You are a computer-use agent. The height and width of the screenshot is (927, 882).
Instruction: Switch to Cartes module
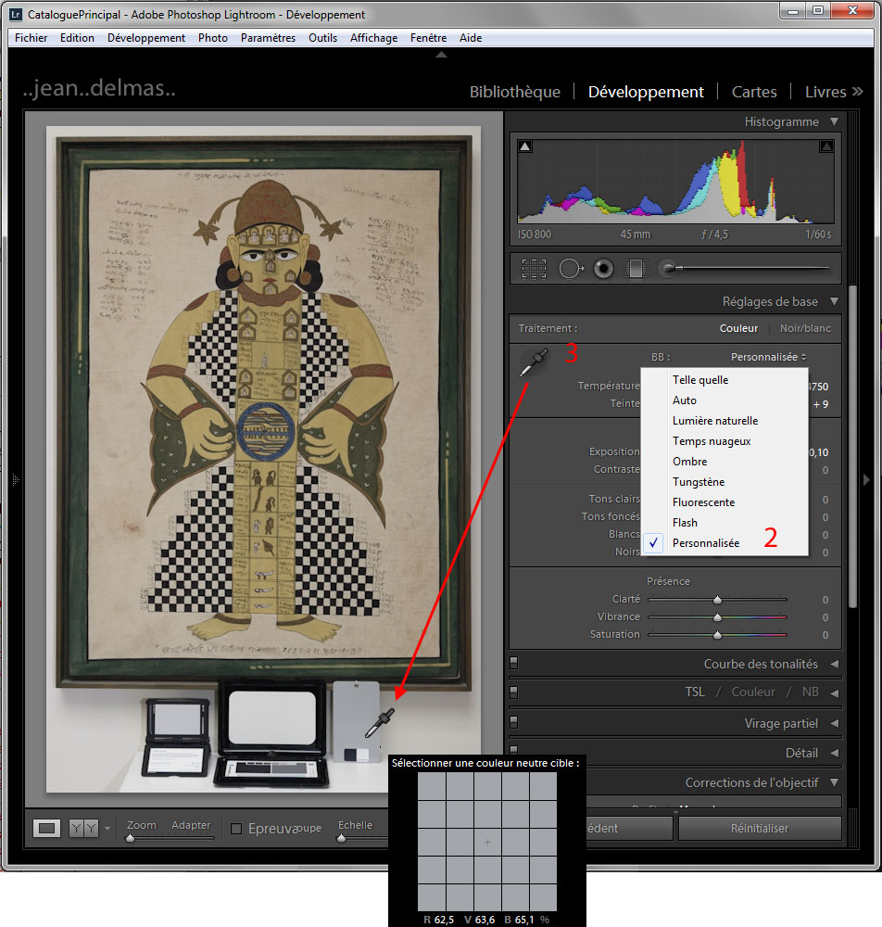[754, 92]
